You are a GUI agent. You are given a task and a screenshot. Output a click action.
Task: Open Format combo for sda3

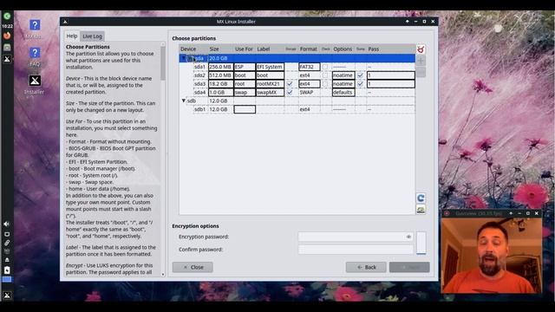click(x=309, y=84)
